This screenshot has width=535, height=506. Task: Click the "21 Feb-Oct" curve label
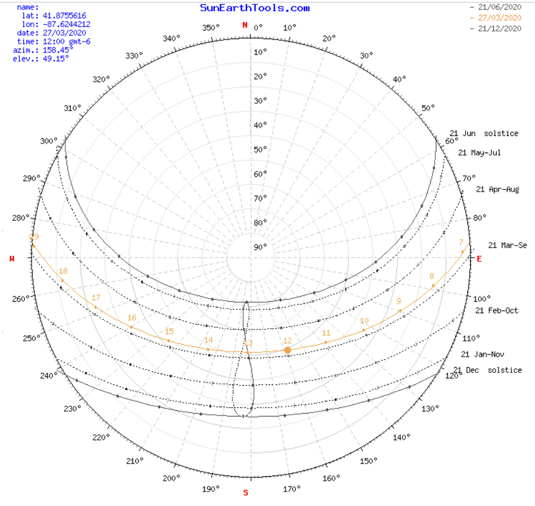coord(497,310)
